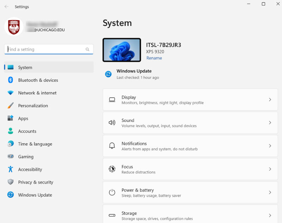Open Network & internet settings icon

[x=11, y=93]
